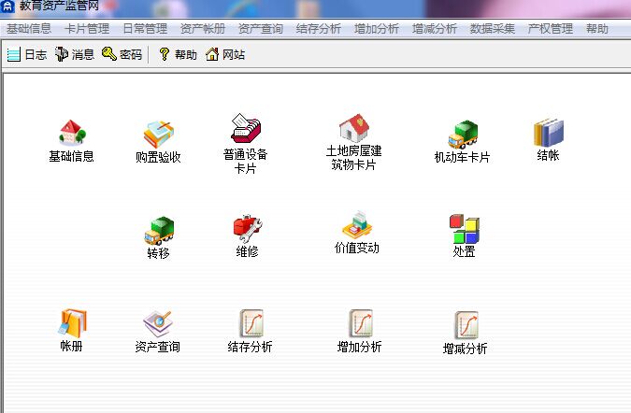Open the 土地房屋建筑物卡片 house icon
Image resolution: width=631 pixels, height=413 pixels.
[x=354, y=127]
